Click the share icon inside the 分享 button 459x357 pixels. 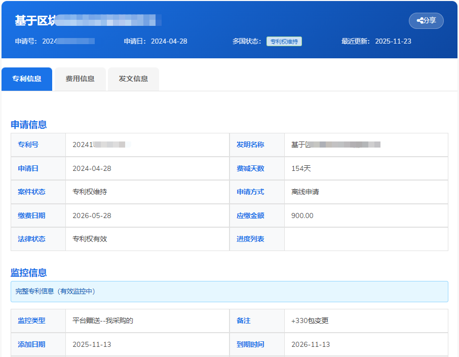tap(419, 20)
